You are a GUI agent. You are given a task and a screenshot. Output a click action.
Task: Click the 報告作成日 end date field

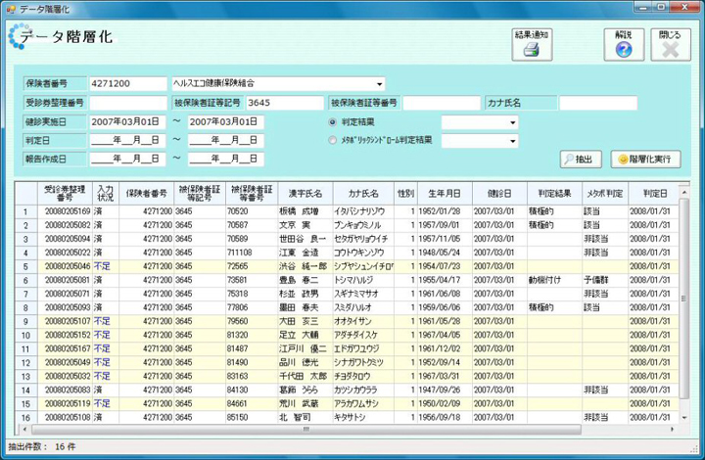click(x=226, y=159)
